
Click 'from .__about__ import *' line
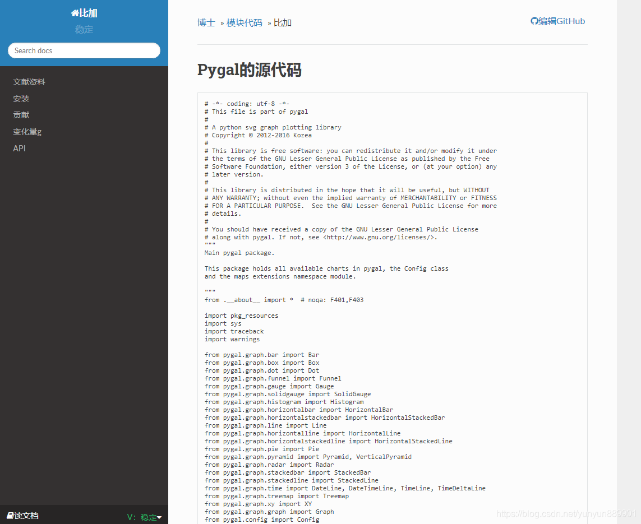pos(249,300)
